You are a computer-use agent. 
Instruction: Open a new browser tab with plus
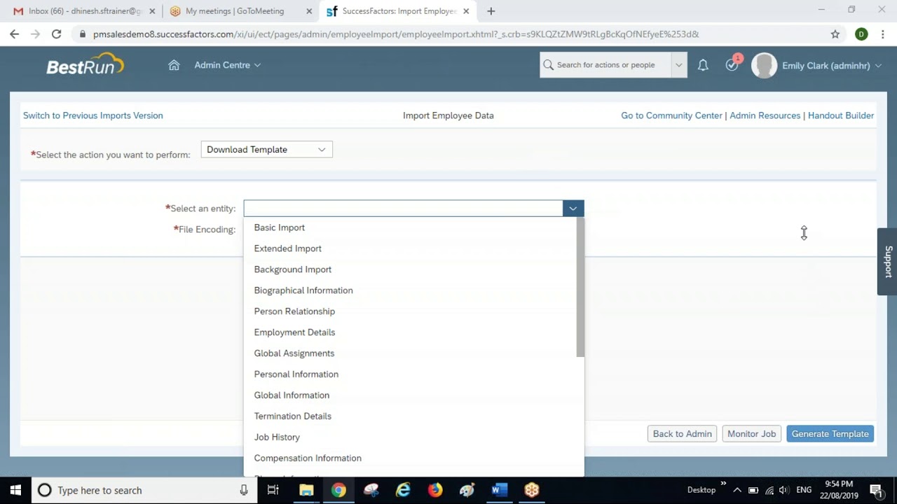pos(491,11)
